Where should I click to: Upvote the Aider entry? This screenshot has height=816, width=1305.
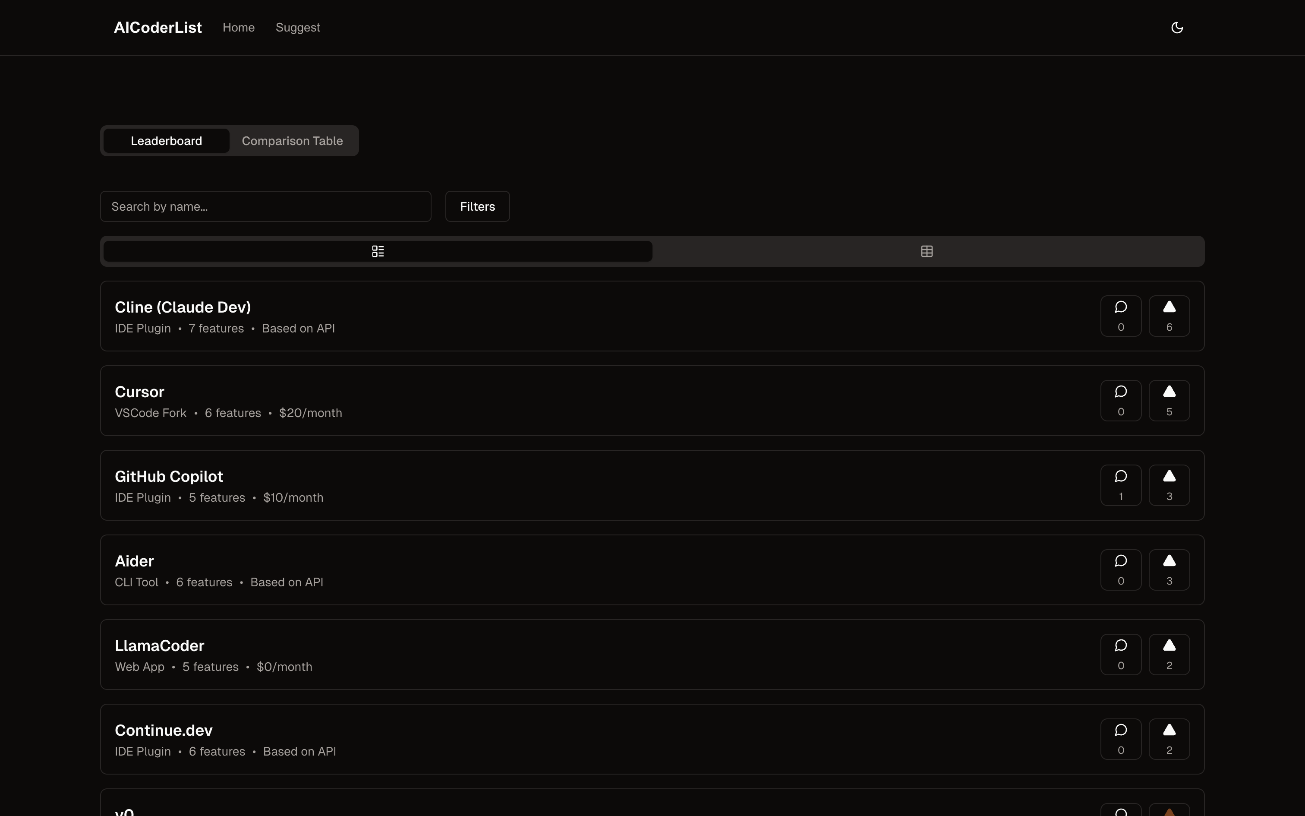pos(1169,570)
